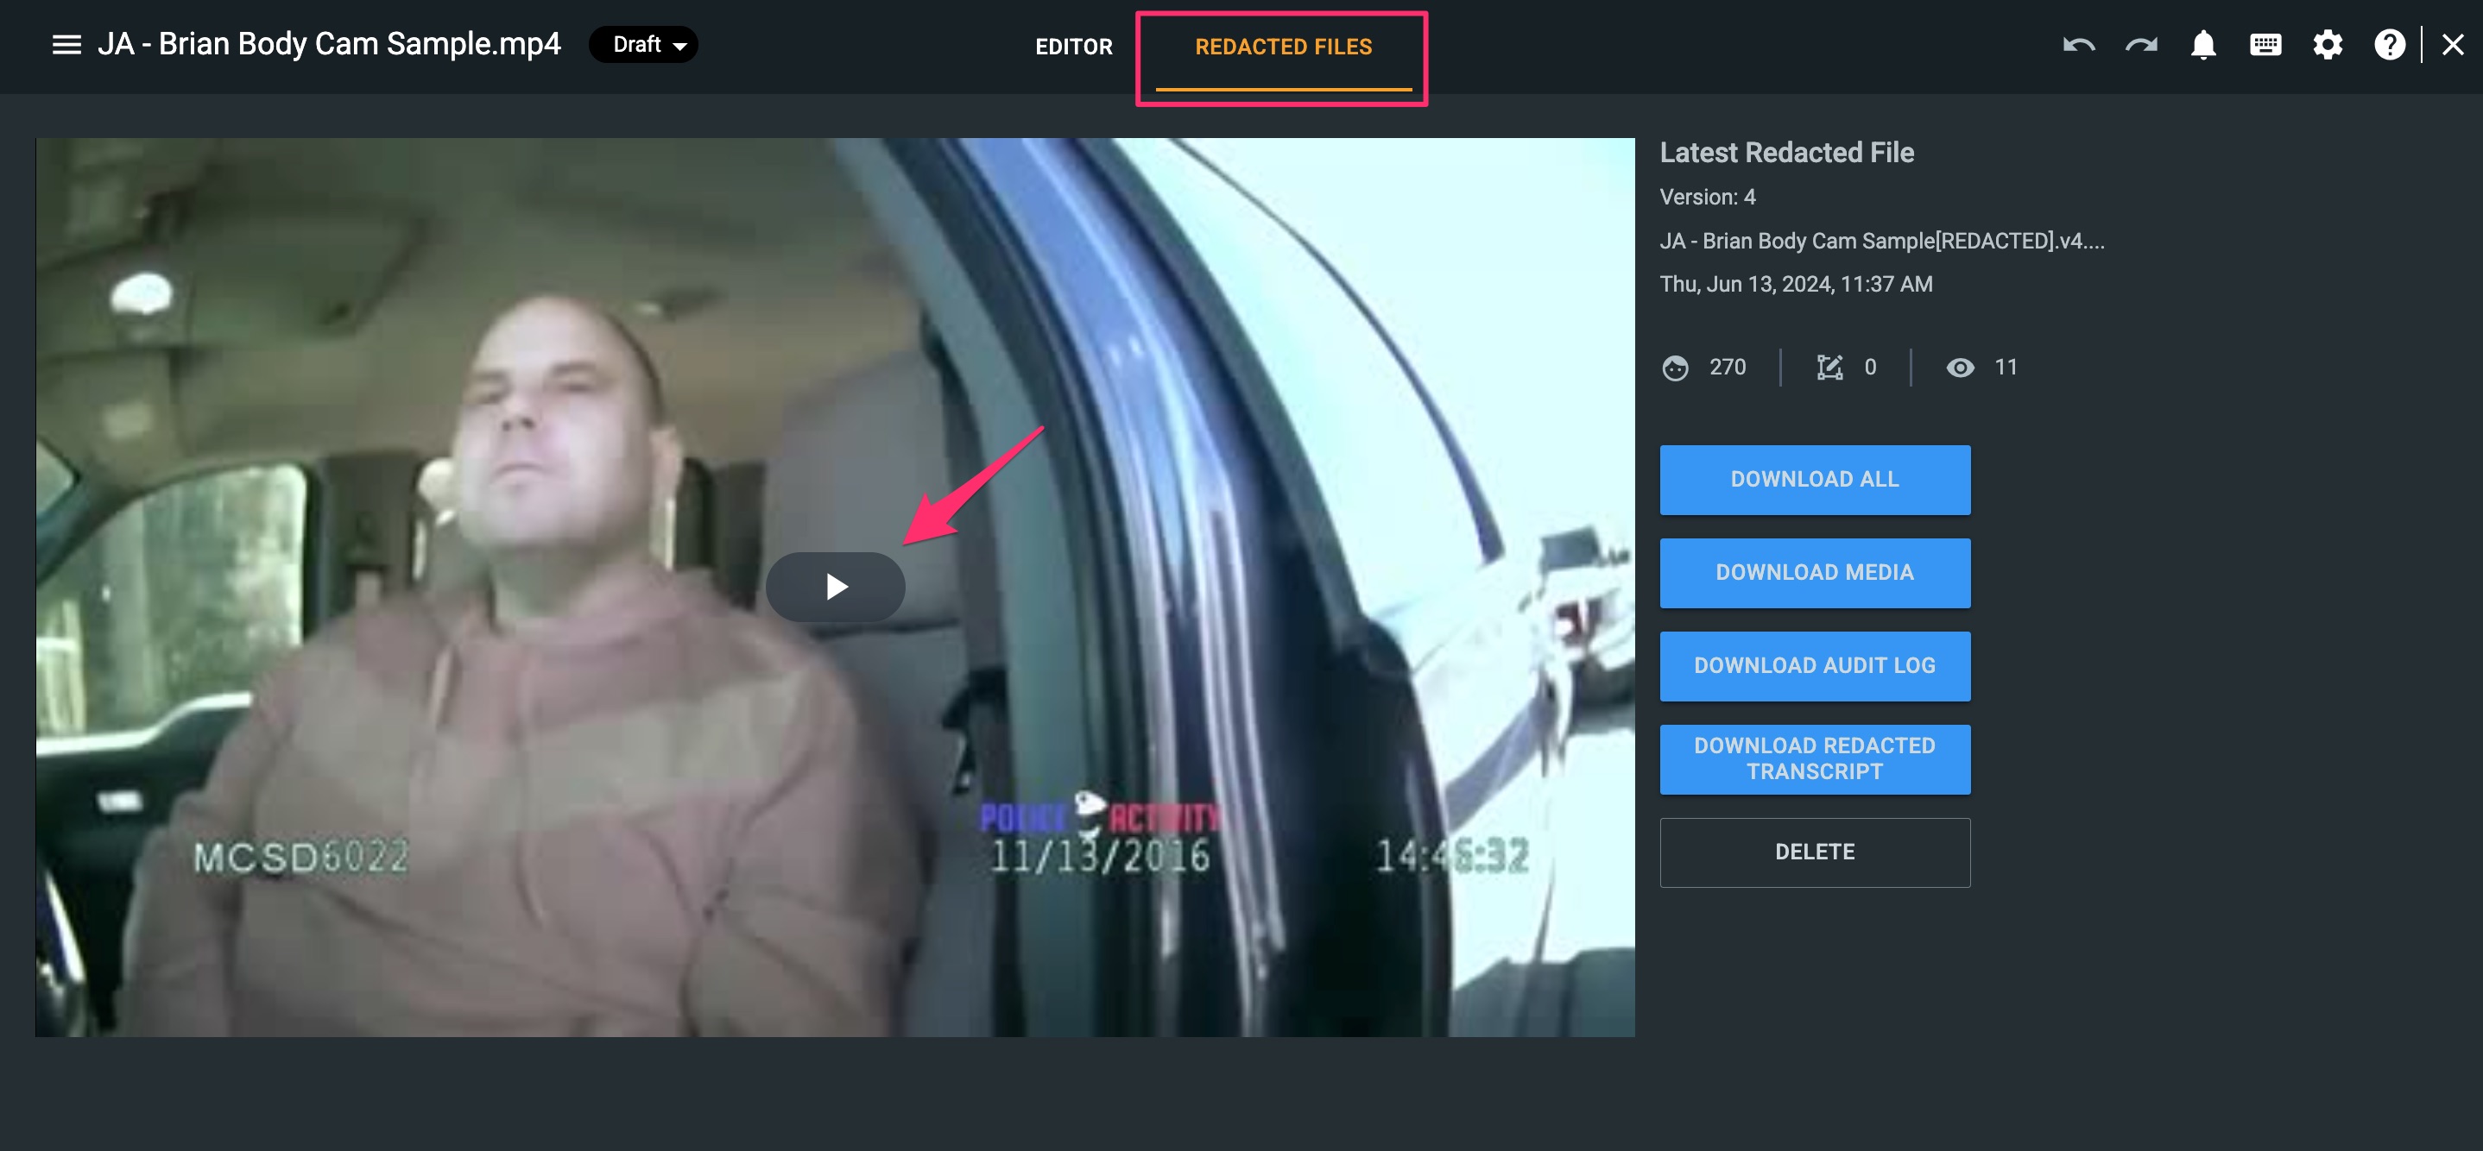This screenshot has height=1151, width=2483.
Task: Open the help question mark icon
Action: point(2389,45)
